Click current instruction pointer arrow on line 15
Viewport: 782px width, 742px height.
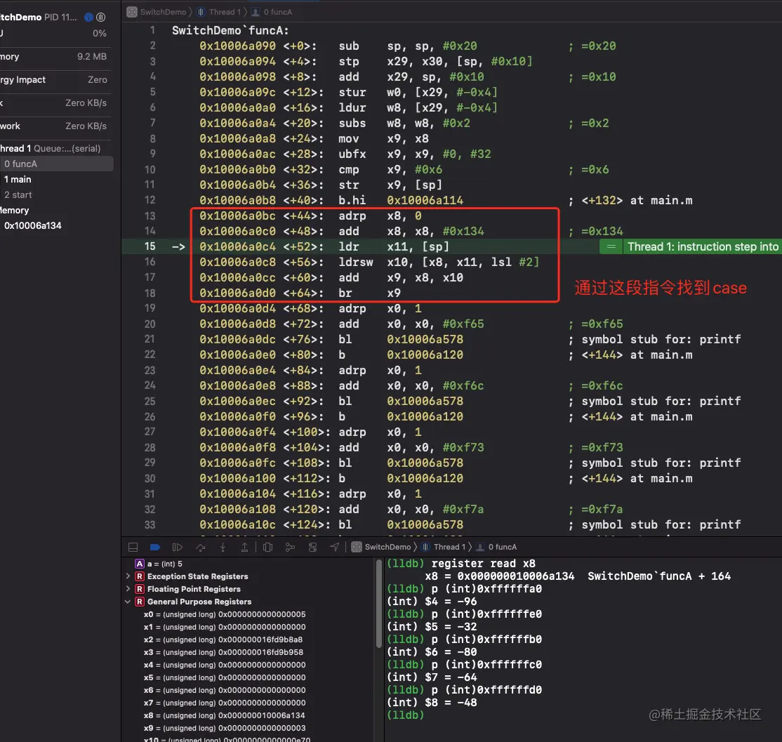tap(178, 246)
